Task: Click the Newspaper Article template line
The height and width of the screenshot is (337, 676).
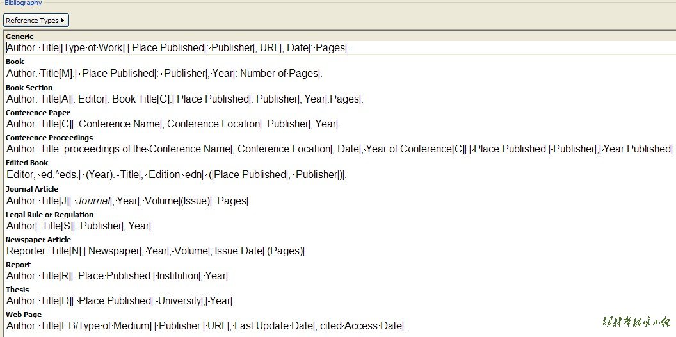Action: pos(157,251)
